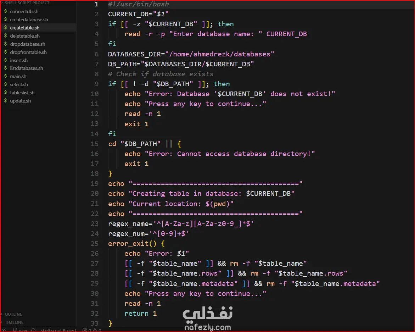Click 'Current location: $(pwd)' line
This screenshot has width=415, height=332.
(171, 204)
